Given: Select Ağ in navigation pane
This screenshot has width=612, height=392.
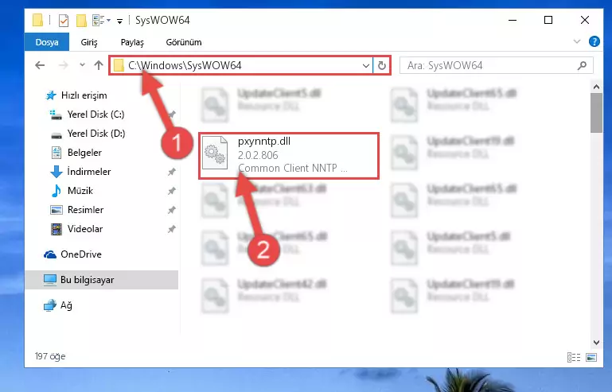Looking at the screenshot, I should coord(66,305).
